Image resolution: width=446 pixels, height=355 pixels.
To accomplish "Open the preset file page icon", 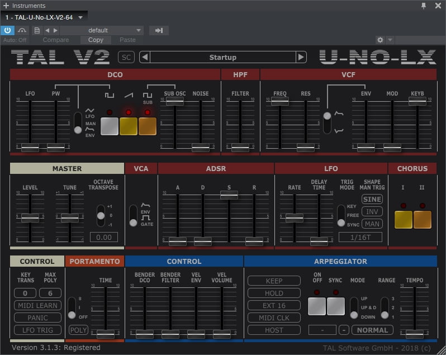I will 37,30.
